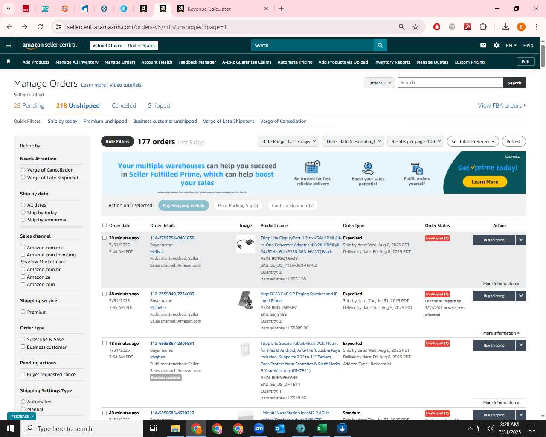The image size is (546, 437).
Task: Open the taskbar notification center icon
Action: (x=532, y=428)
